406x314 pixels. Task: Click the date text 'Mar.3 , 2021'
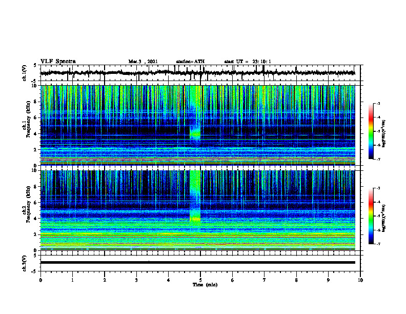[x=143, y=62]
